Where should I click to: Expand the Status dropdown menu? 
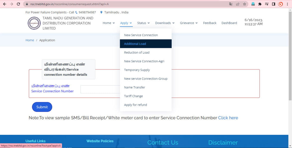pyautogui.click(x=143, y=23)
